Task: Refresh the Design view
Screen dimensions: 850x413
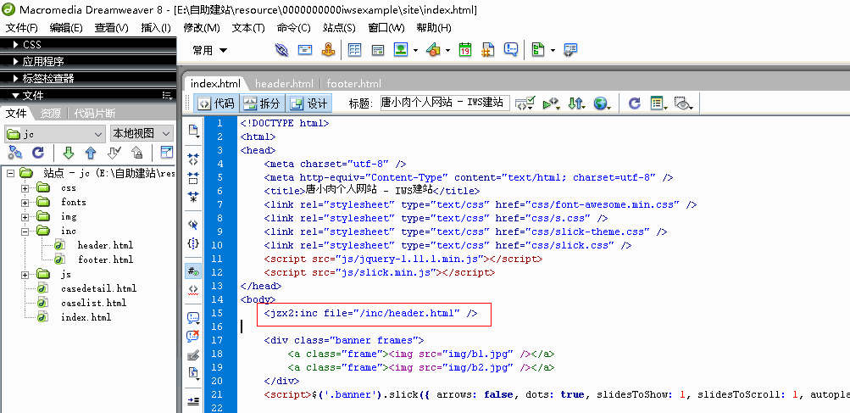Action: click(x=634, y=103)
